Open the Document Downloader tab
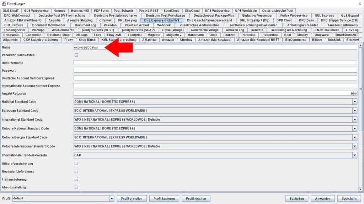Image resolution: width=364 pixels, height=204 pixels. (x=49, y=25)
